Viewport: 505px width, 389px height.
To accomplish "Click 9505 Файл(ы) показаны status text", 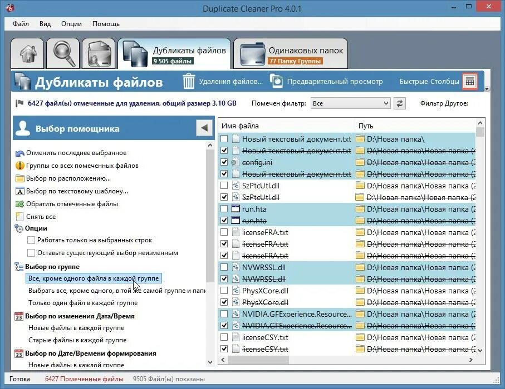I will (x=169, y=379).
